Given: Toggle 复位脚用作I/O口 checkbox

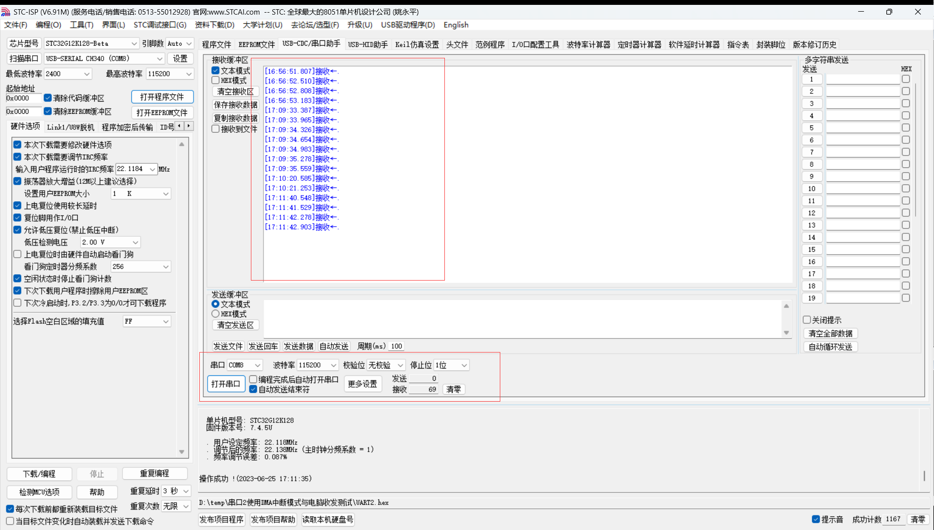Looking at the screenshot, I should pyautogui.click(x=18, y=217).
